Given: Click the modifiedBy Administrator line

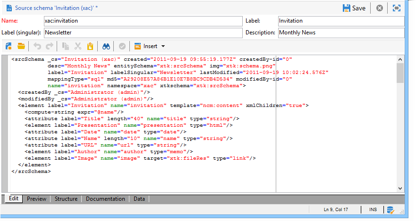Looking at the screenshot, I should pyautogui.click(x=85, y=99).
